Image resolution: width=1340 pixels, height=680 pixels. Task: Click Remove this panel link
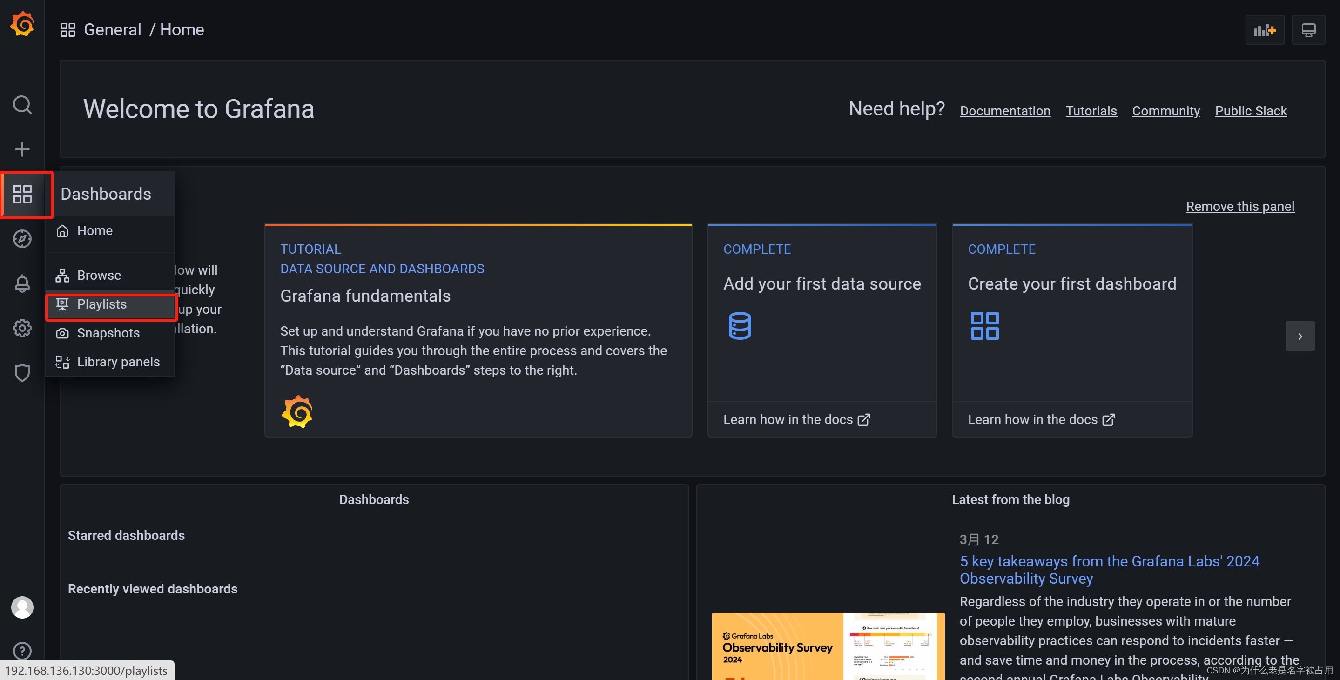tap(1239, 206)
